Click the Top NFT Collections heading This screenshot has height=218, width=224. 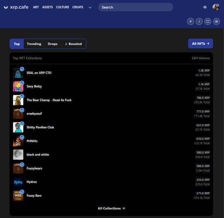[x=27, y=58]
